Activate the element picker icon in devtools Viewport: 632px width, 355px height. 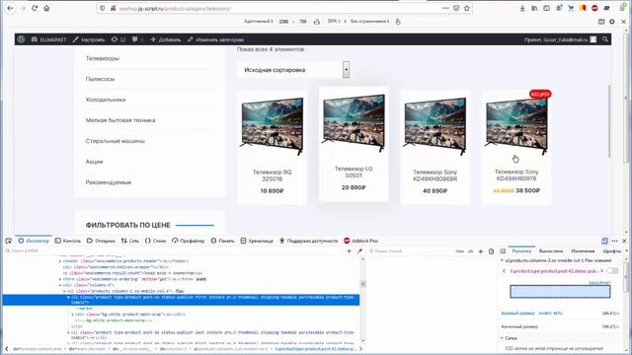click(x=9, y=241)
